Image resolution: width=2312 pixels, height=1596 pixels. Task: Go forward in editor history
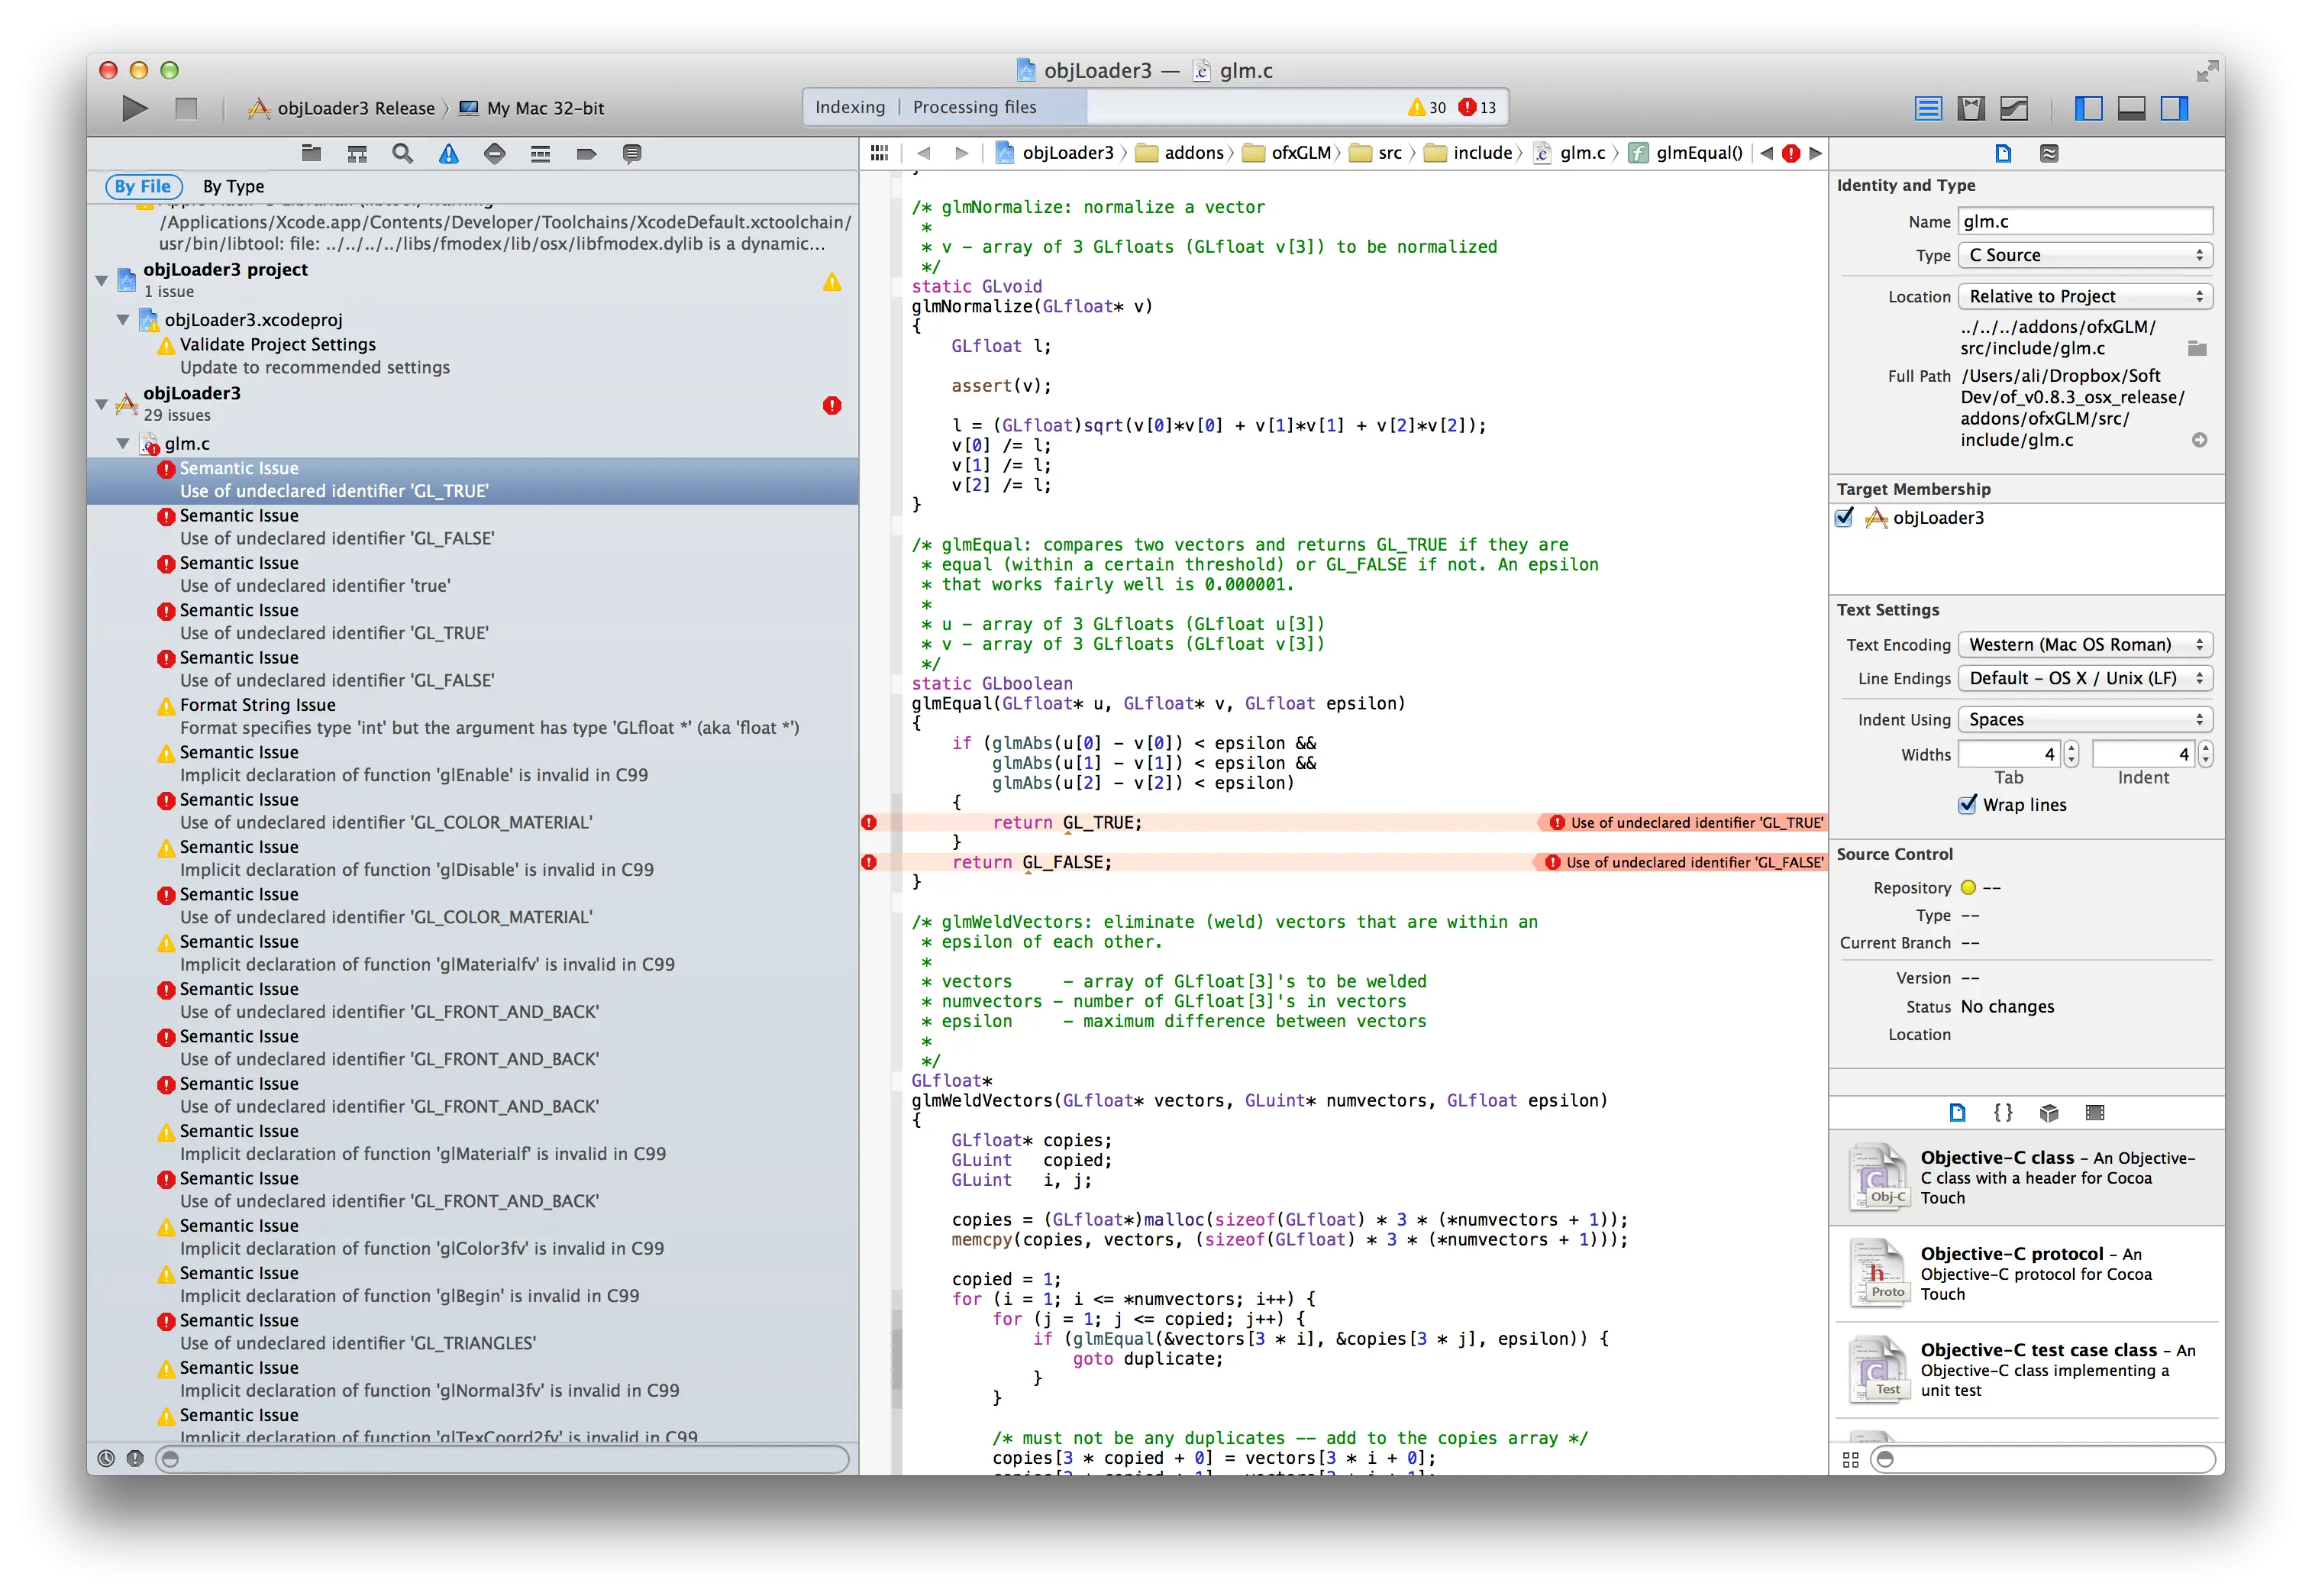(x=961, y=153)
